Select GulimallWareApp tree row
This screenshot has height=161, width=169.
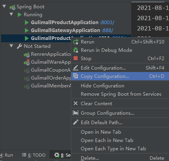pyautogui.click(x=36, y=62)
